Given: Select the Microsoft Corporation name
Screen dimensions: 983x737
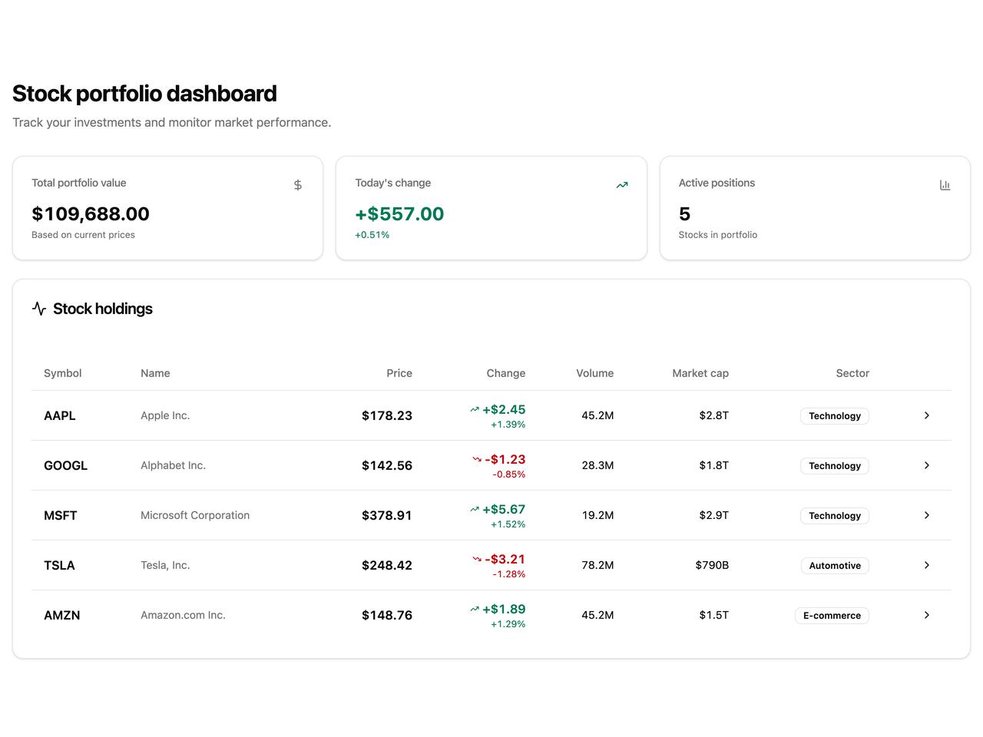Looking at the screenshot, I should (195, 515).
